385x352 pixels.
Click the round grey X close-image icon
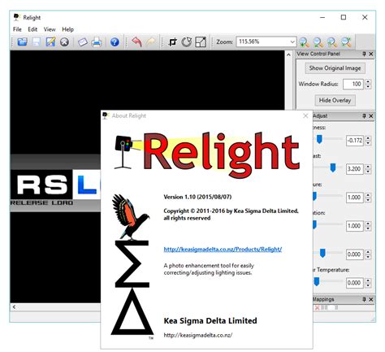coord(64,42)
